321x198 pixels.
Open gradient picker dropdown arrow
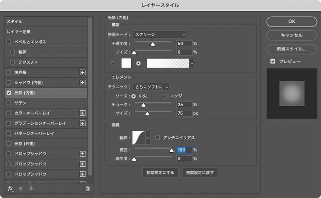pyautogui.click(x=192, y=63)
